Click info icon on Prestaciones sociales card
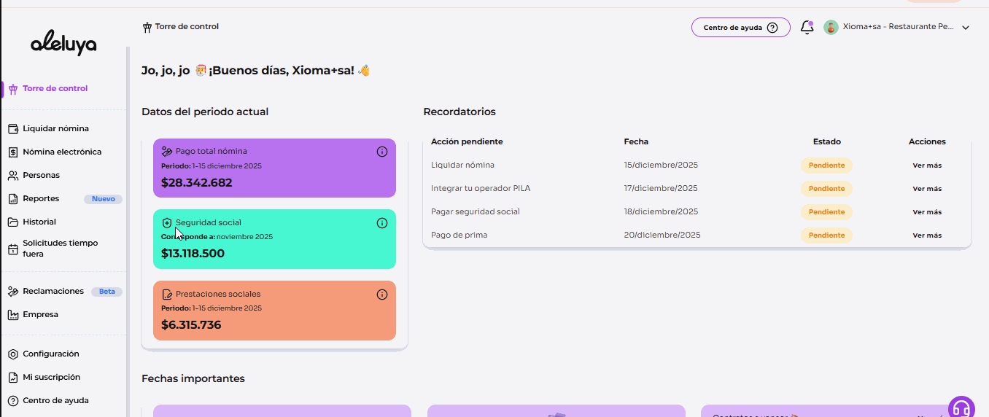Viewport: 989px width, 417px height. pyautogui.click(x=381, y=295)
